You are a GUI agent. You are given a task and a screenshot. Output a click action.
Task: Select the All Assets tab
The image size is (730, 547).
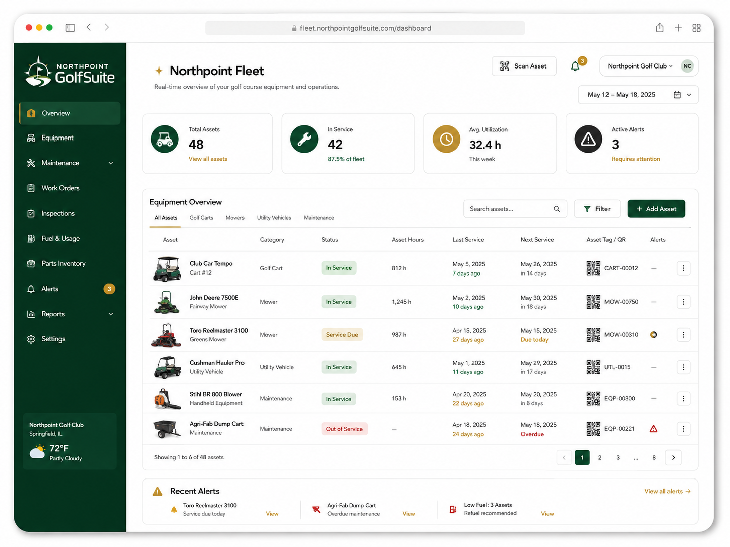pyautogui.click(x=166, y=218)
